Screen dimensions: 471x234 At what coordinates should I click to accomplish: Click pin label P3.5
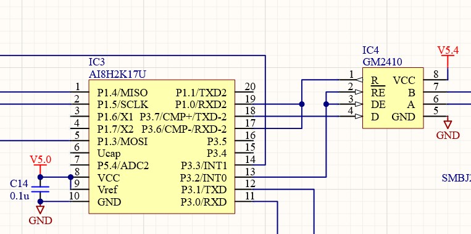217,141
